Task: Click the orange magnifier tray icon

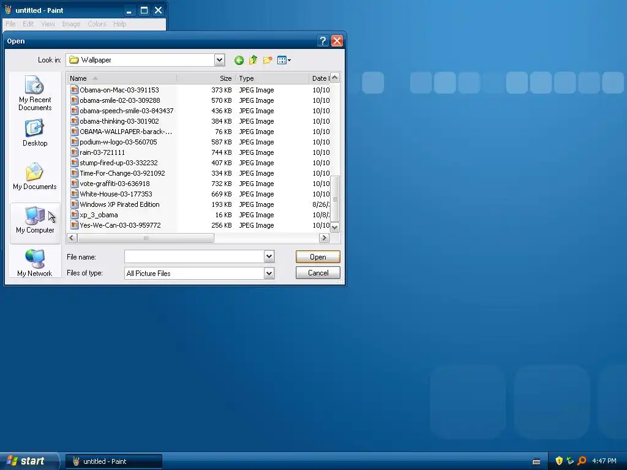Action: click(x=582, y=461)
